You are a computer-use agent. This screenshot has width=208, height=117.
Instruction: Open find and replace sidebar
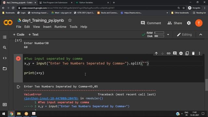5,47
